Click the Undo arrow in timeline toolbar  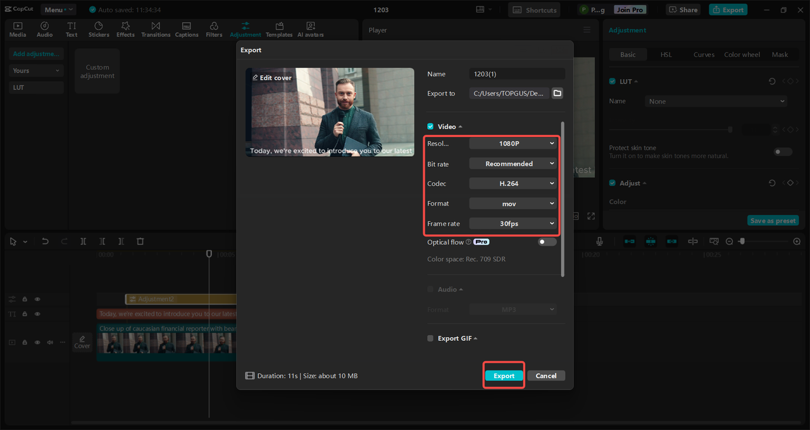coord(45,242)
